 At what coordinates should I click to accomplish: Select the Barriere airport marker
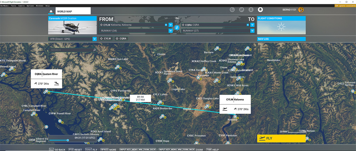pyautogui.click(x=217, y=48)
